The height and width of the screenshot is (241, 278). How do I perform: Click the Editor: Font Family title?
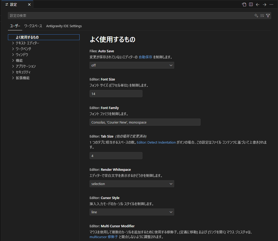click(104, 108)
